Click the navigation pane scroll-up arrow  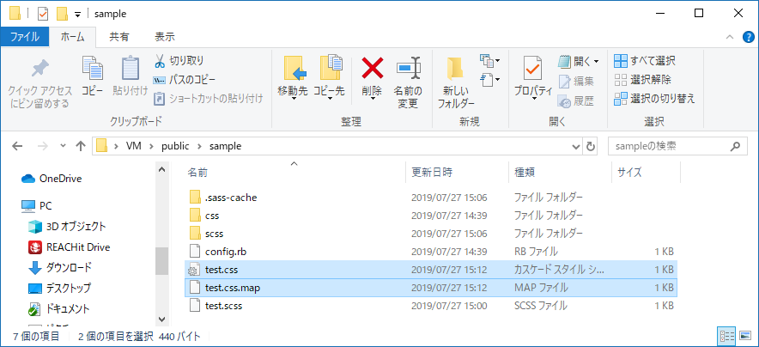[x=161, y=168]
